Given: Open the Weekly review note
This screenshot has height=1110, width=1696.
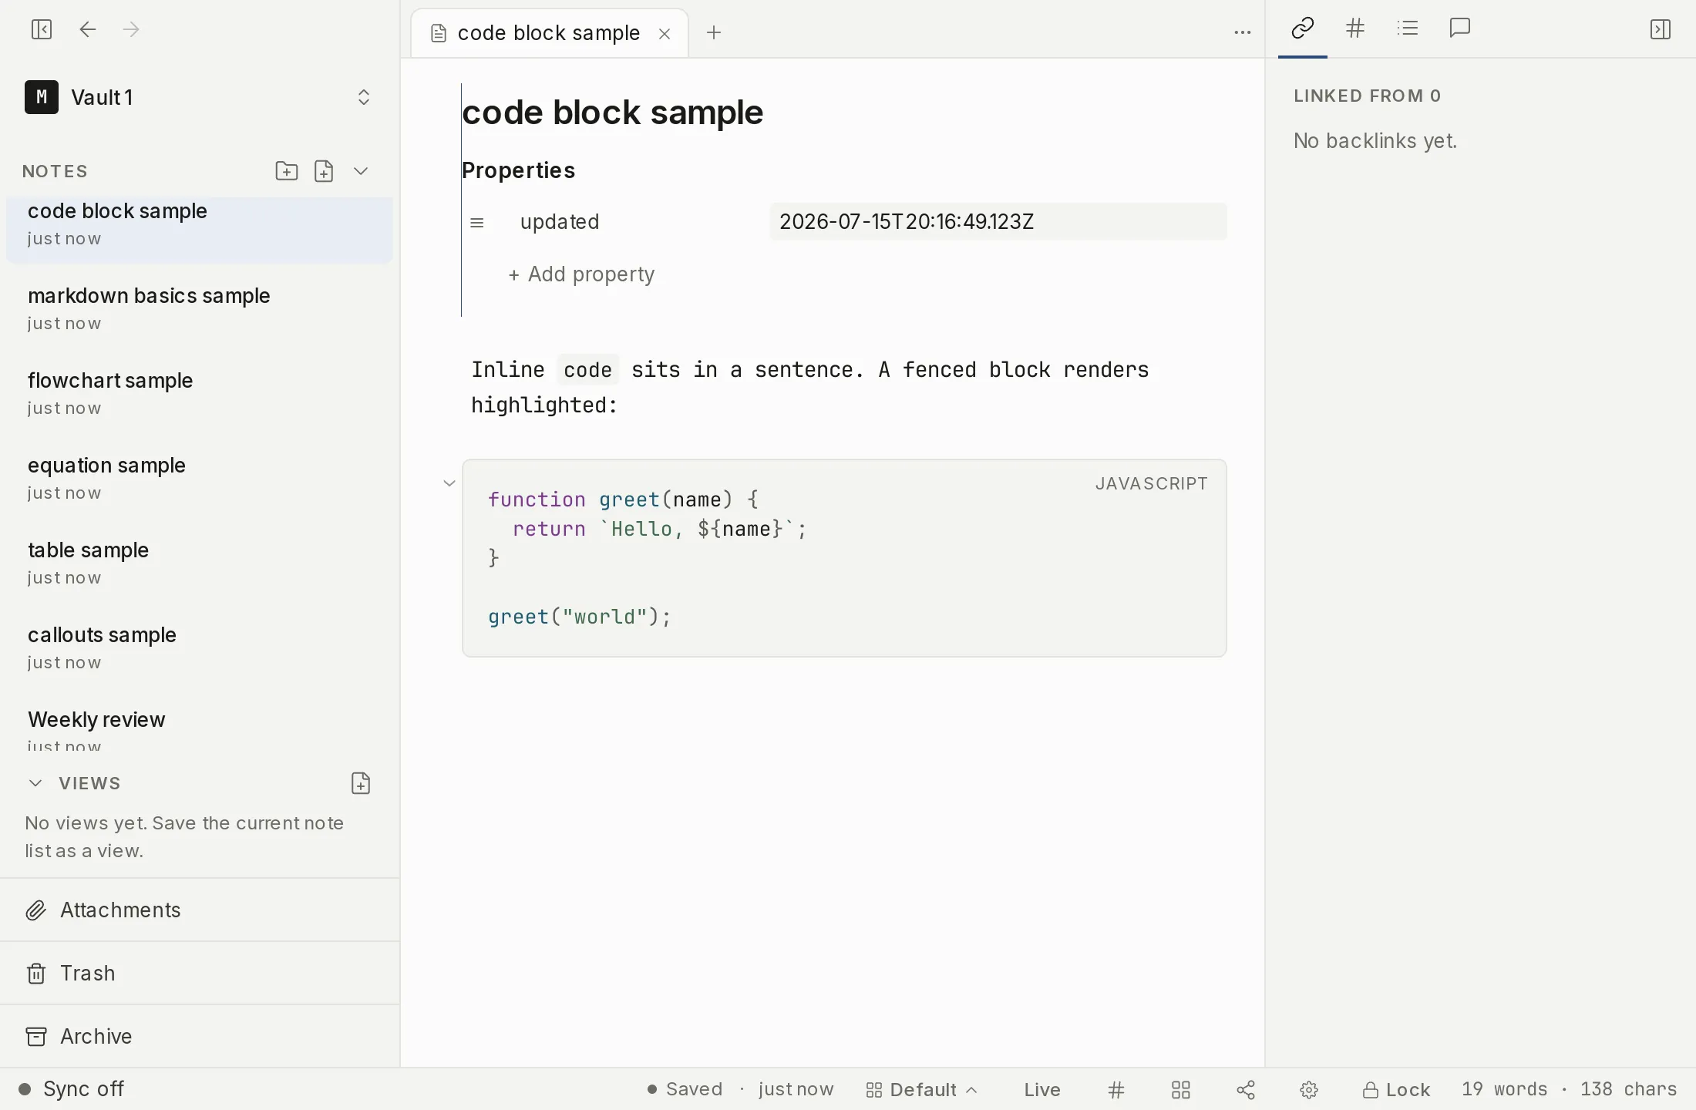Looking at the screenshot, I should point(200,728).
